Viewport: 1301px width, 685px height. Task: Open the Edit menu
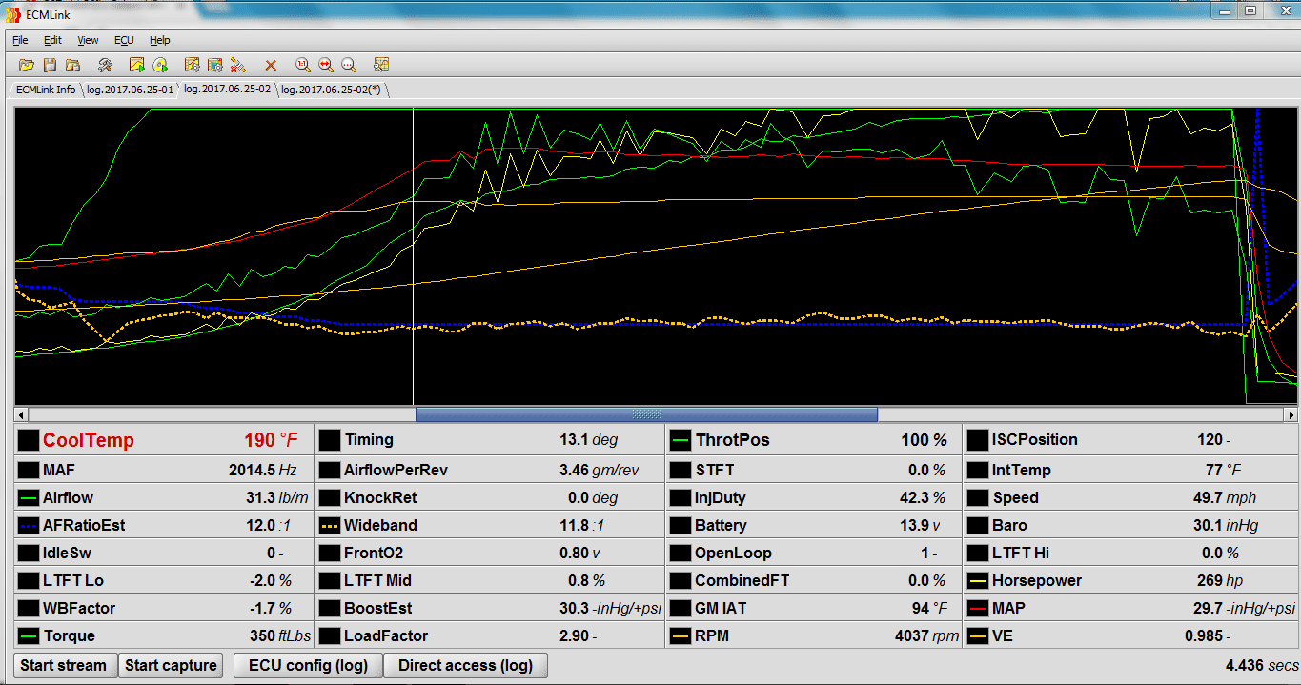click(52, 40)
